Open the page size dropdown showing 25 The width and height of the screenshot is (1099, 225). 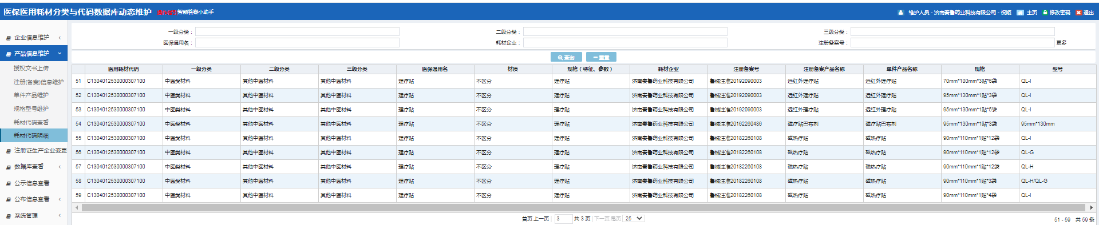[x=634, y=219]
